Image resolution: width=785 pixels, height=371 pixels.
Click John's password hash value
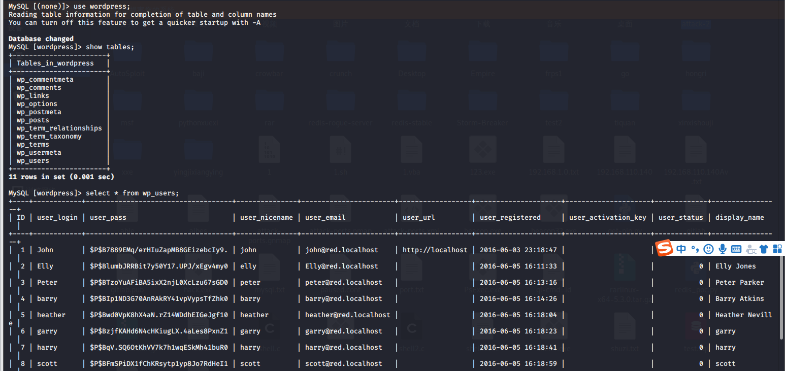pos(159,250)
